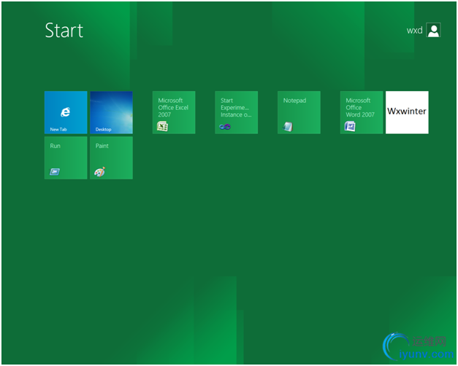Launch Microsoft Office Excel 2007 tile
Screen dimensions: 458x366
tap(174, 112)
